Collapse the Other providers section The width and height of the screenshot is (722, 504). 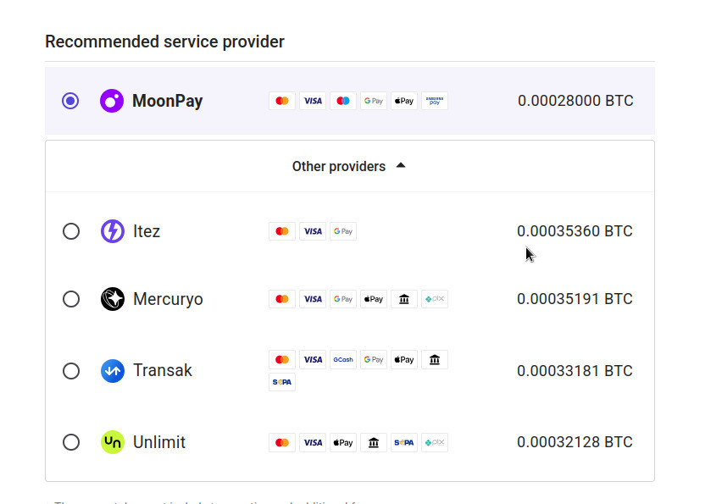[350, 166]
